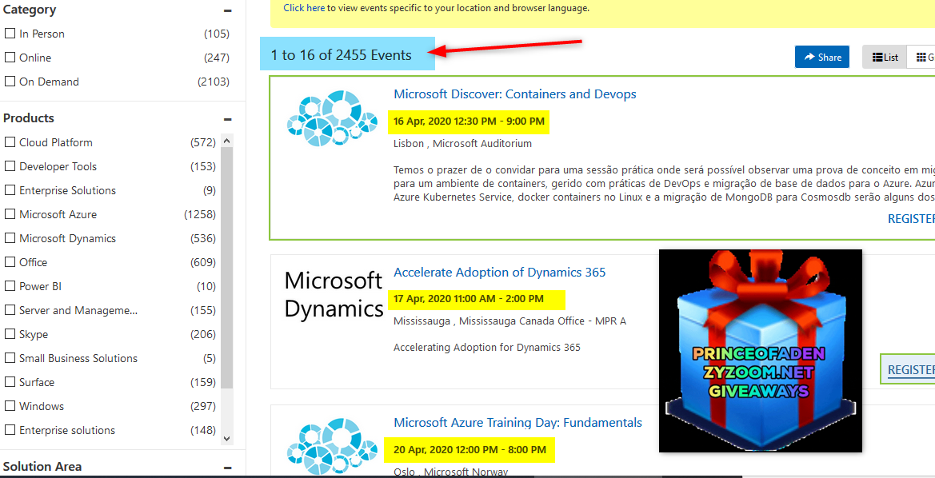This screenshot has width=935, height=478.
Task: Click the 16 Apr, 2020 event date text
Action: coord(469,121)
